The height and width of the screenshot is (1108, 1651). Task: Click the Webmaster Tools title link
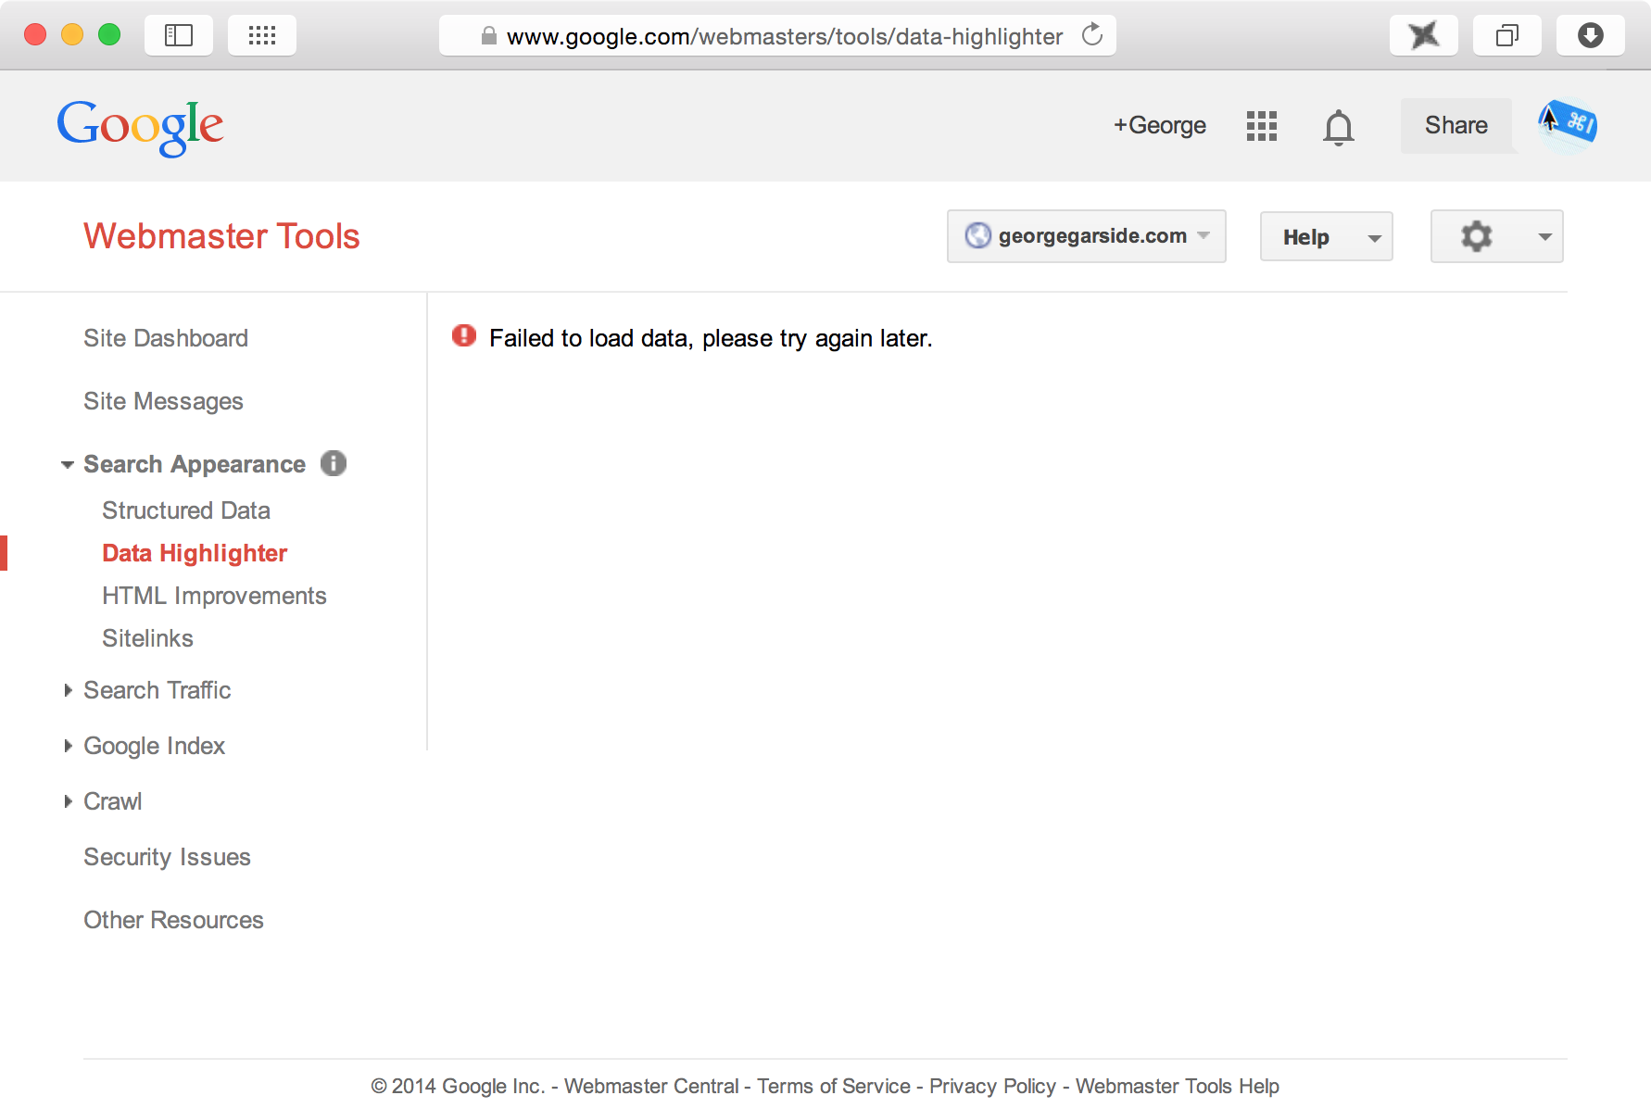click(x=221, y=236)
